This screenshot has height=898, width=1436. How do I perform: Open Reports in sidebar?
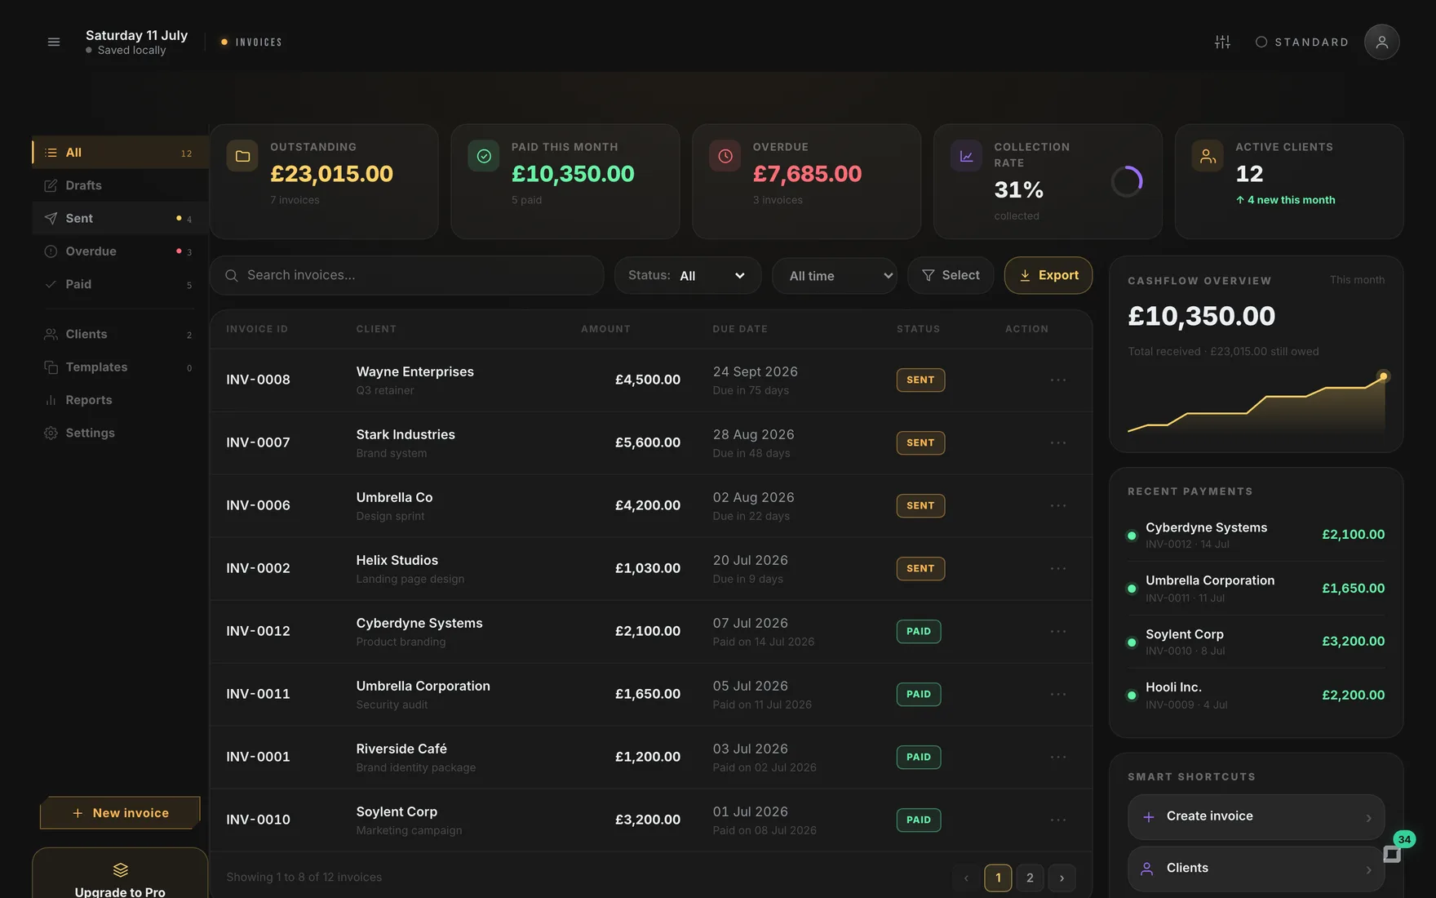[x=119, y=400]
